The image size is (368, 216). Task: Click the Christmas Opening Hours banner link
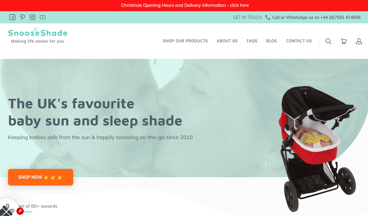(185, 5)
